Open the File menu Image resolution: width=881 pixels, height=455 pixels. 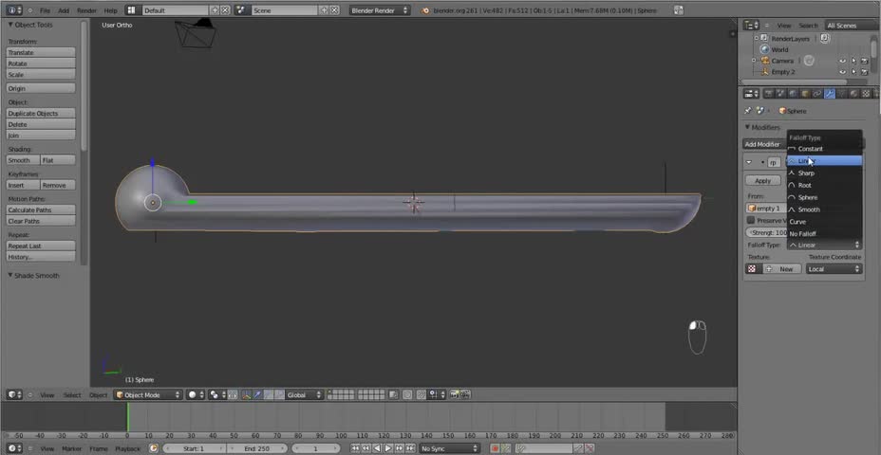point(45,10)
